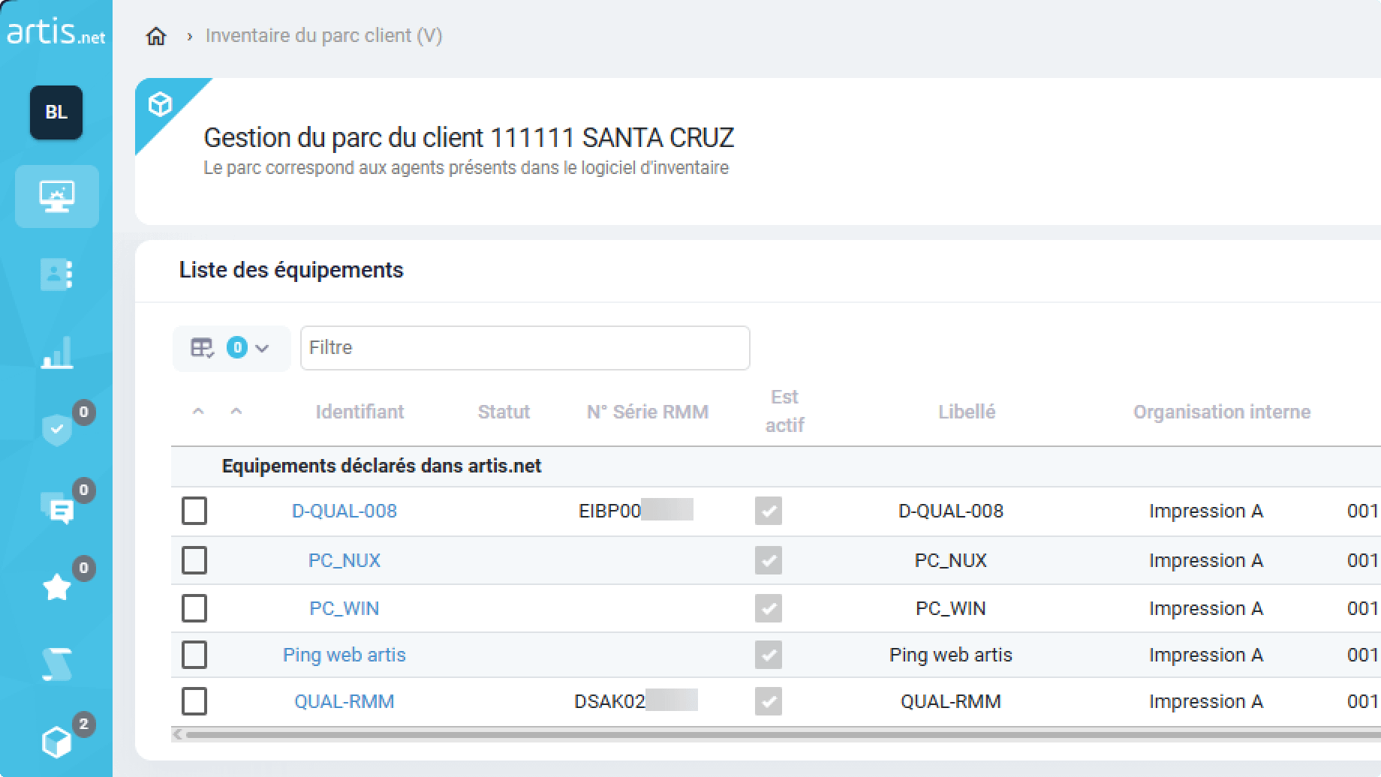
Task: Open the bar chart statistics icon
Action: (57, 352)
